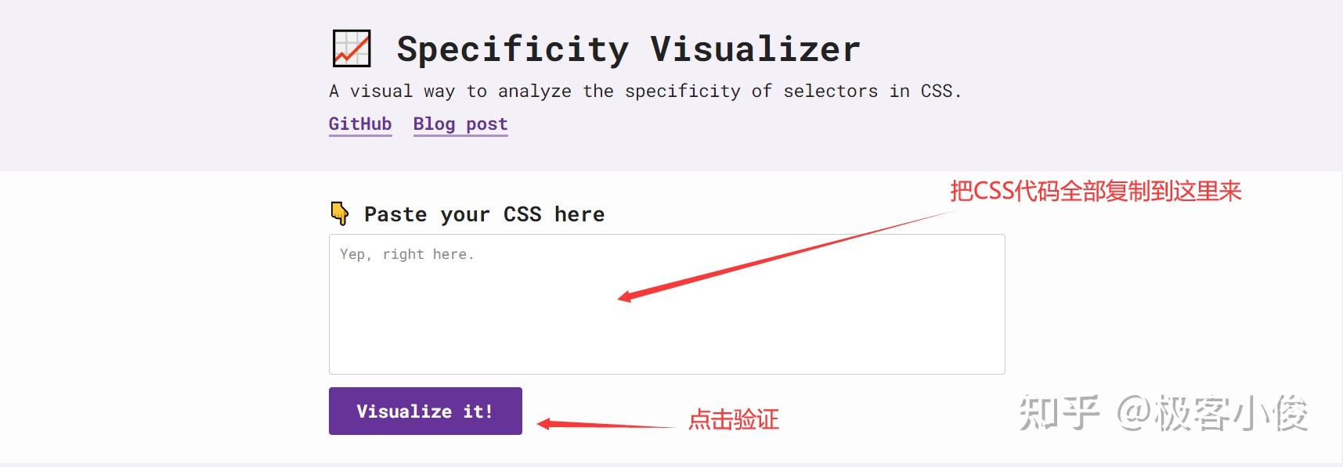
Task: Click the 'CSS' word in the tagline
Action: click(x=937, y=91)
